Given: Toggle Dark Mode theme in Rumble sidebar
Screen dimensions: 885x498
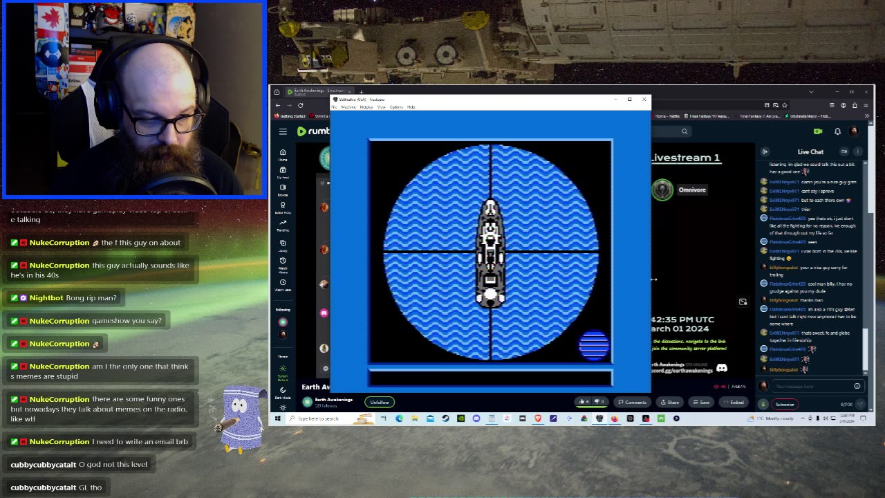Looking at the screenshot, I should pos(283,392).
